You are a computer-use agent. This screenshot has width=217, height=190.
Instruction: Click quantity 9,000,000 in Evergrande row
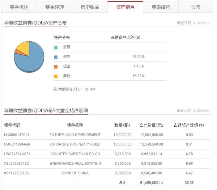pos(123,164)
